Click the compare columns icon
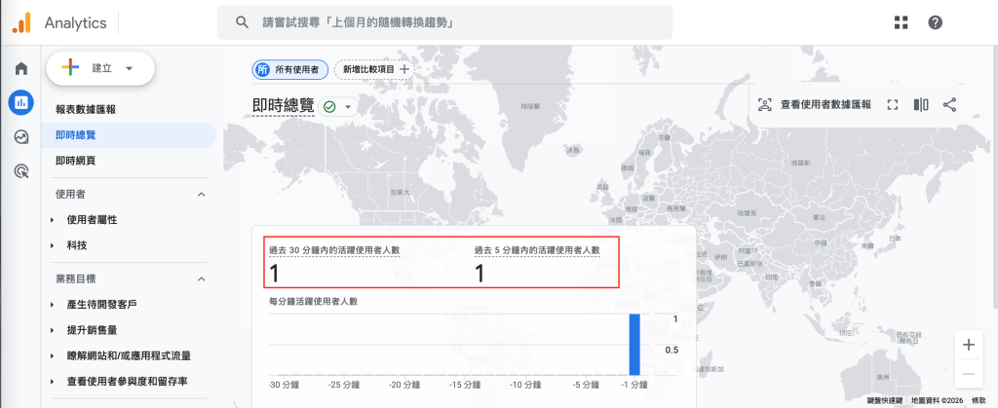 [x=921, y=105]
